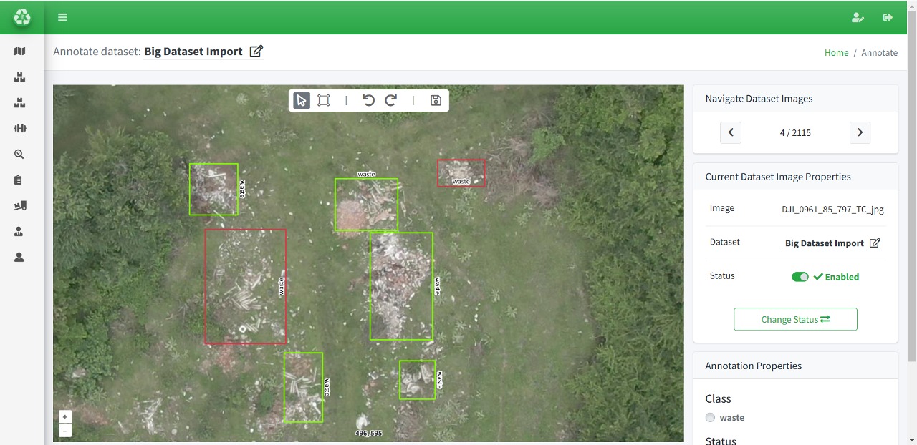Go to the previous dataset image
This screenshot has height=445, width=917.
[731, 132]
